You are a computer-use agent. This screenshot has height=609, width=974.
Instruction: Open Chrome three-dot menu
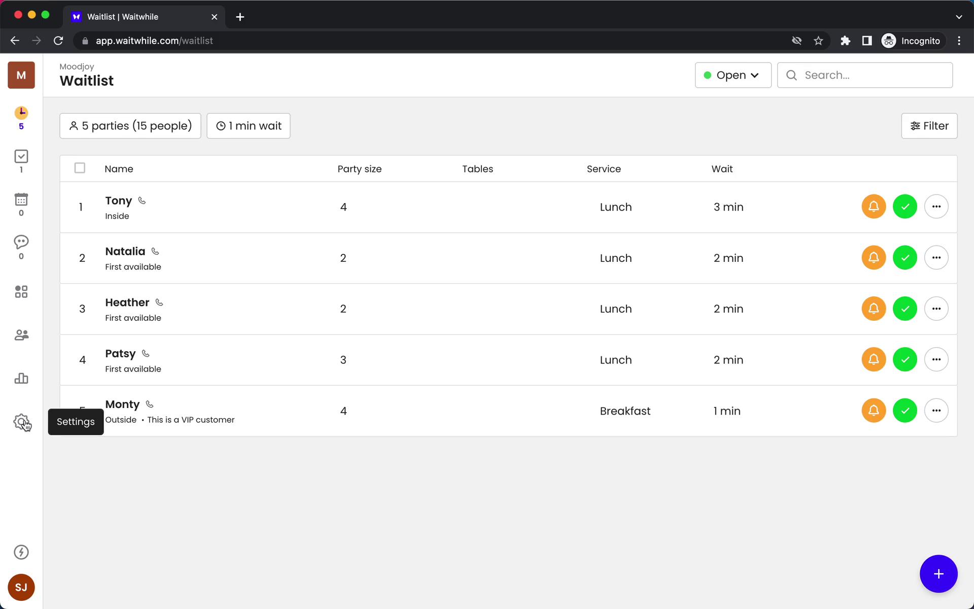959,41
